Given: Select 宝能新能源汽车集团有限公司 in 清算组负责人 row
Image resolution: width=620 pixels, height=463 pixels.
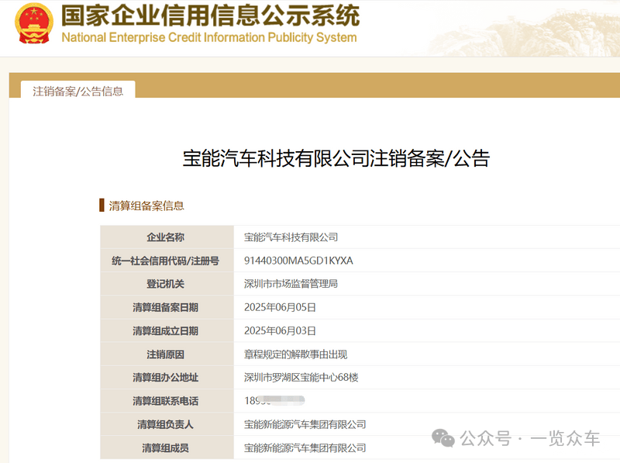Looking at the screenshot, I should [305, 425].
